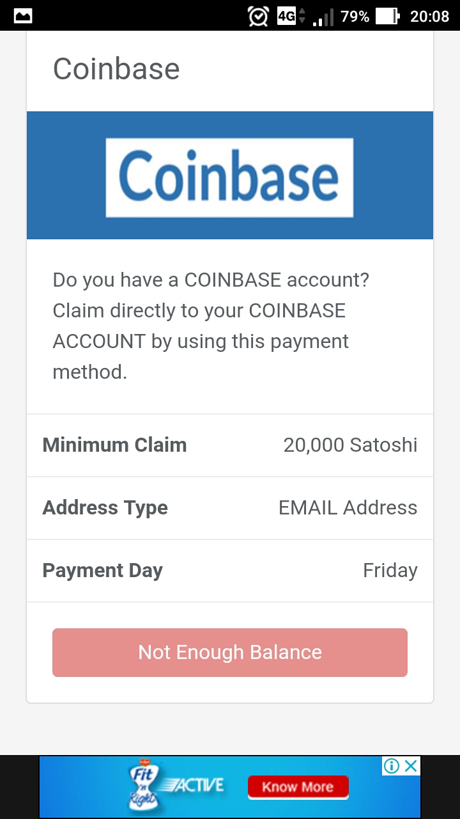The image size is (460, 819).
Task: Tap the 20,000 Satoshi value
Action: 350,445
